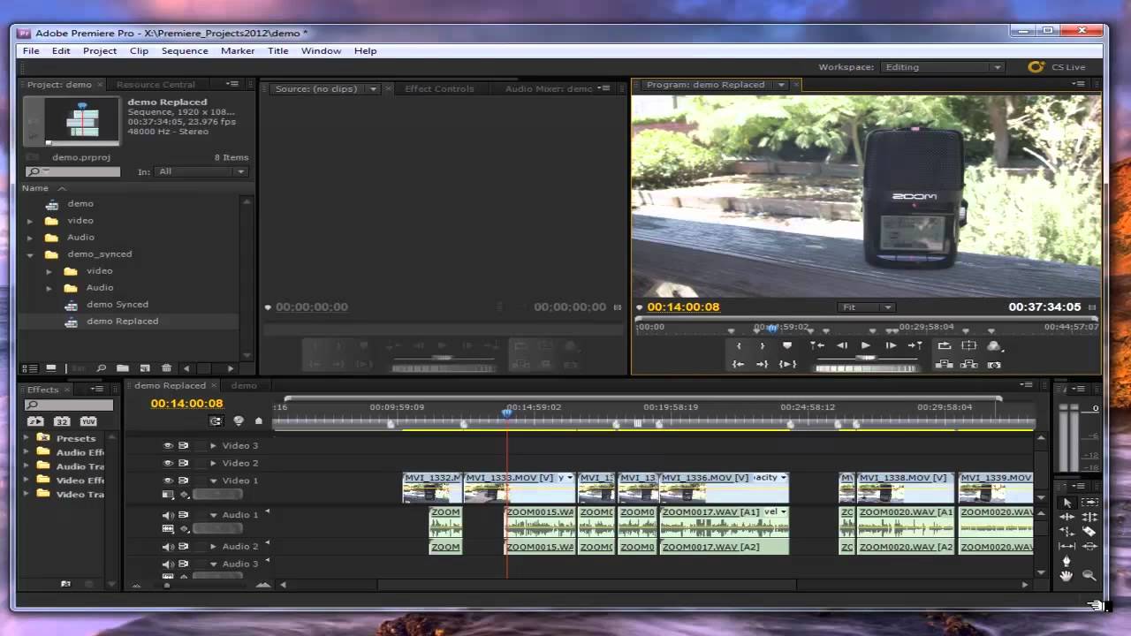
Task: Hide Video 1 track output
Action: 168,481
